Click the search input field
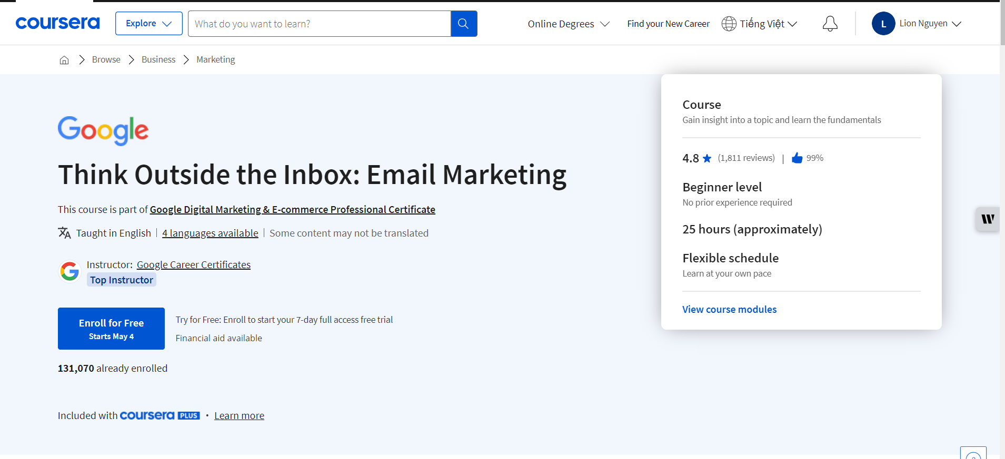This screenshot has height=459, width=1005. pos(320,24)
